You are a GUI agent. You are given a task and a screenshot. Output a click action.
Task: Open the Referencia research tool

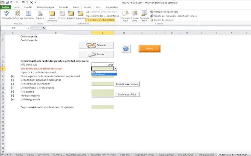pos(18,15)
